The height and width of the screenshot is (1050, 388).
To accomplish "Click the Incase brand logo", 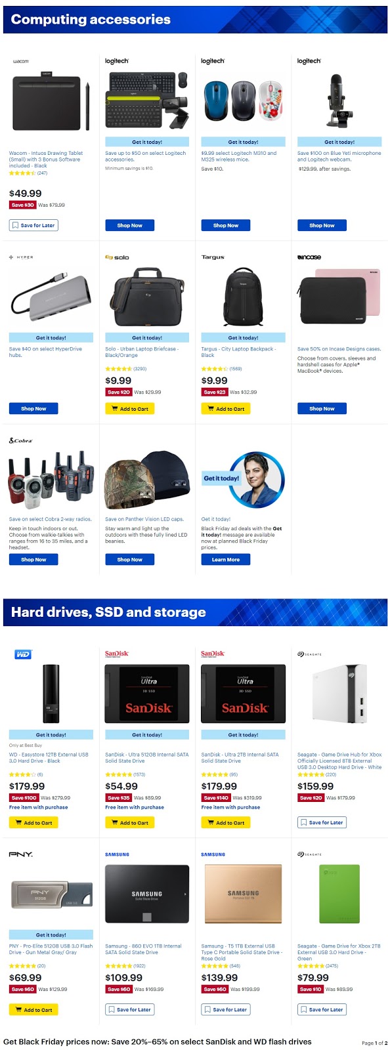I will point(309,257).
